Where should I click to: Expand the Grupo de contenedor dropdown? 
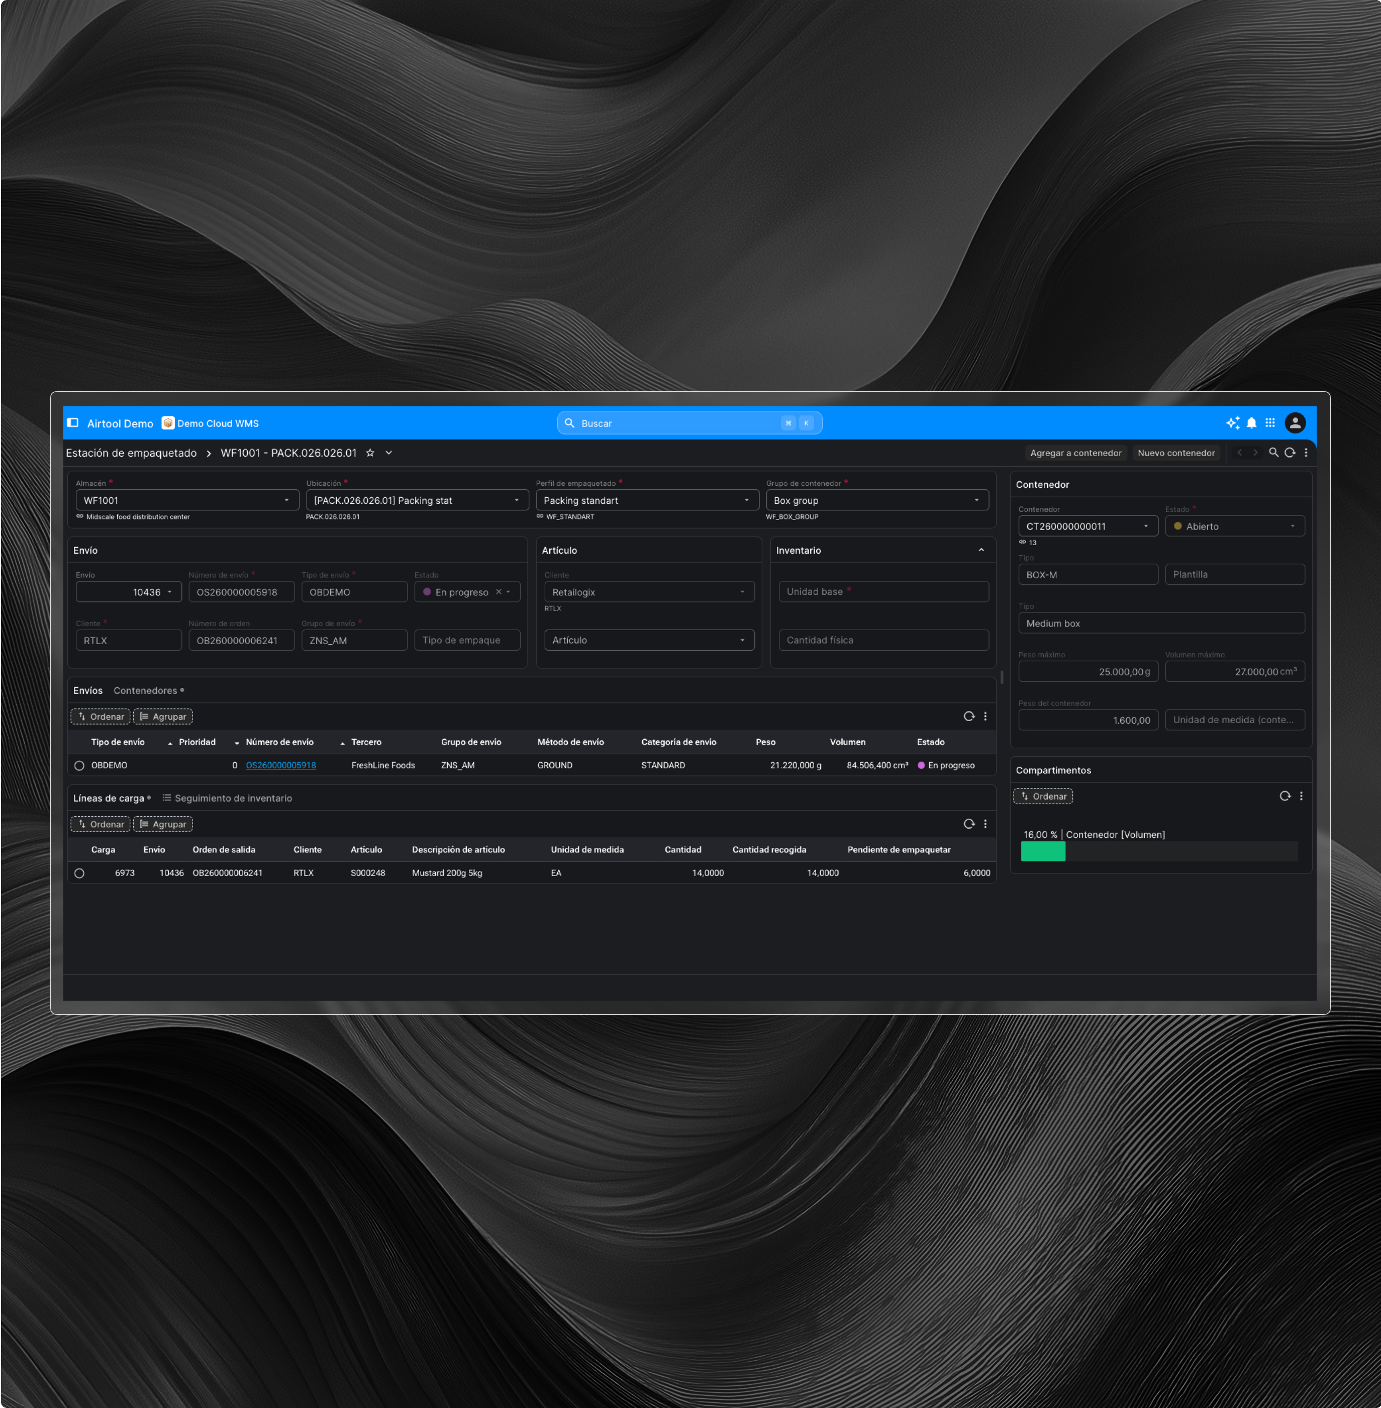[x=976, y=500]
